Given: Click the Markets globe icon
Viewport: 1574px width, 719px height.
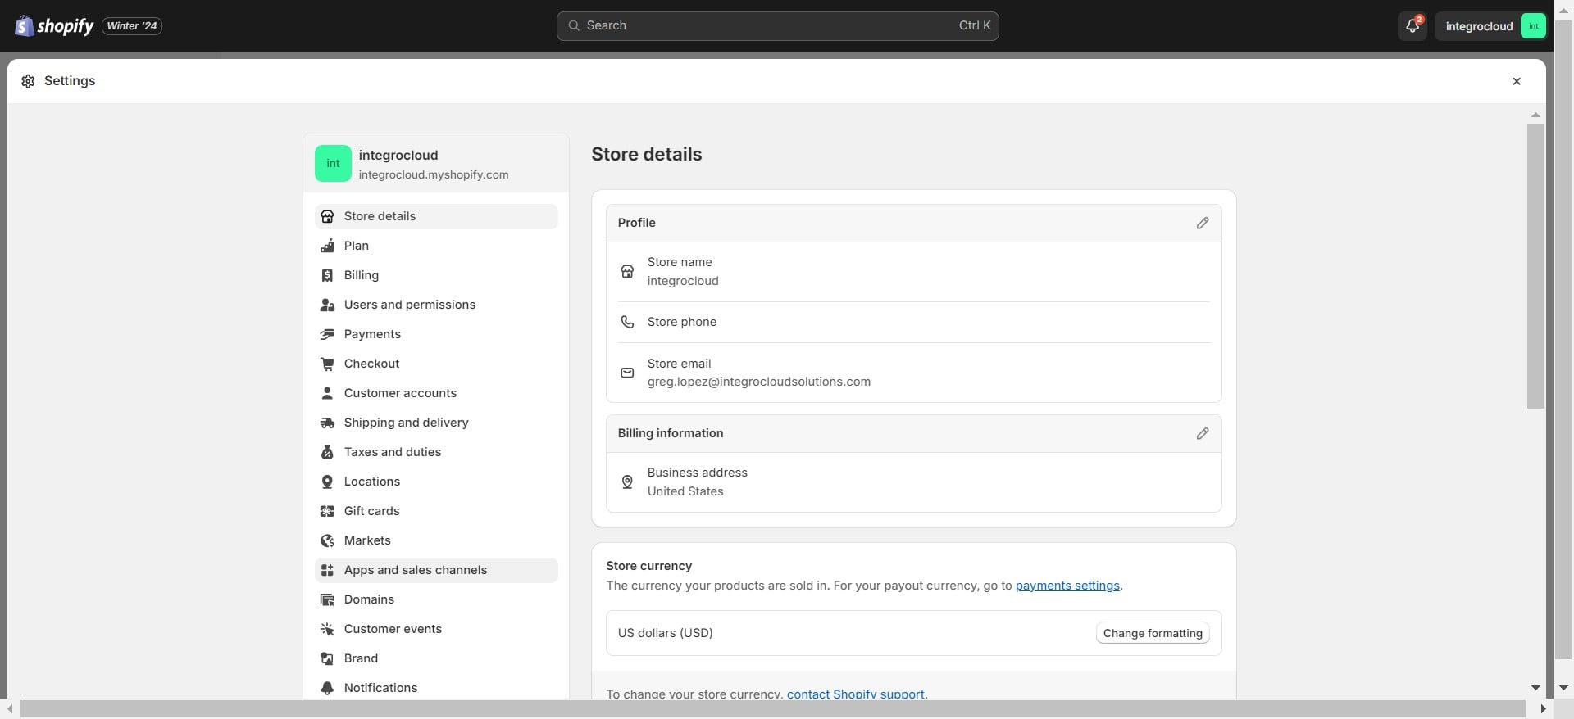Looking at the screenshot, I should (327, 541).
